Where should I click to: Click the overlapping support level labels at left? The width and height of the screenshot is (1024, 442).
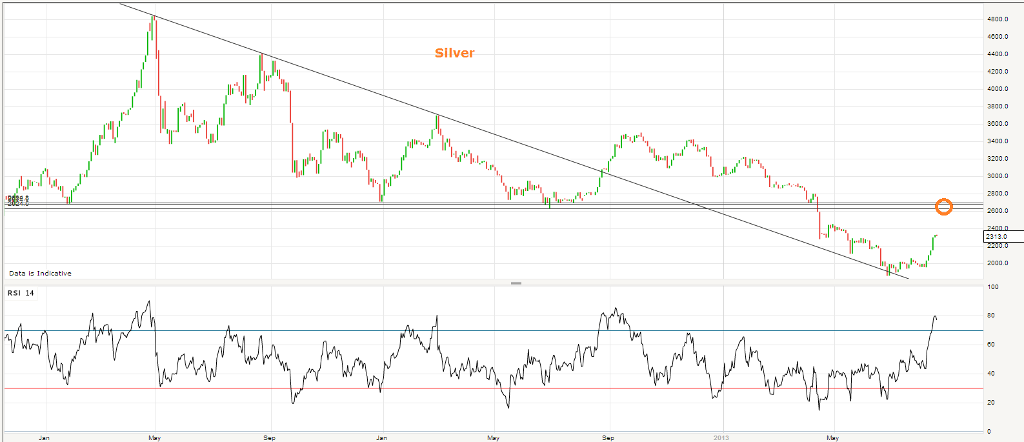tap(18, 201)
